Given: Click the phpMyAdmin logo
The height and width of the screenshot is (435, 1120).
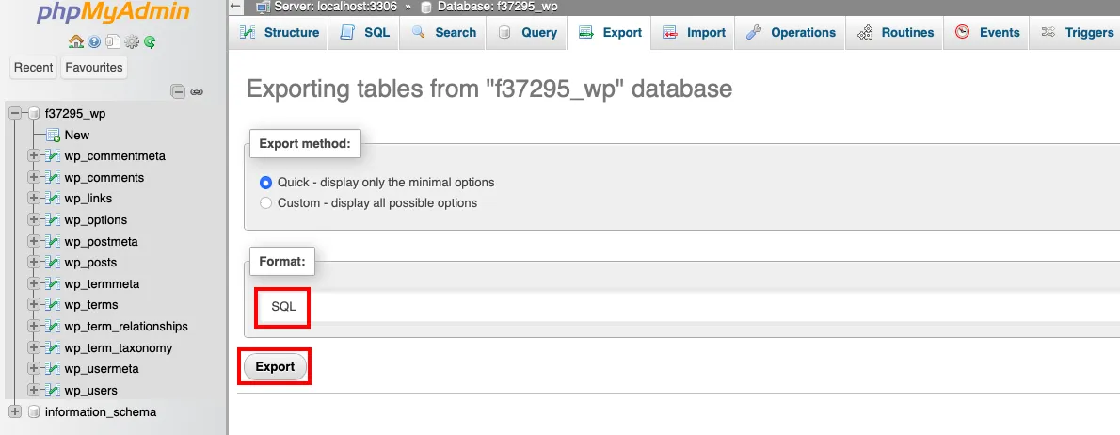Looking at the screenshot, I should [x=113, y=14].
